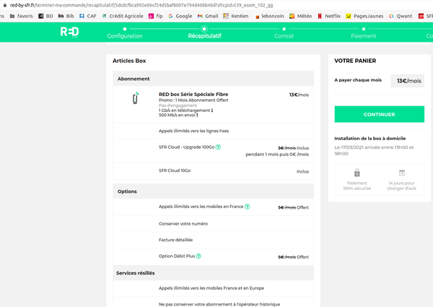Click the upload speed info icon
The height and width of the screenshot is (307, 433).
pos(197,115)
